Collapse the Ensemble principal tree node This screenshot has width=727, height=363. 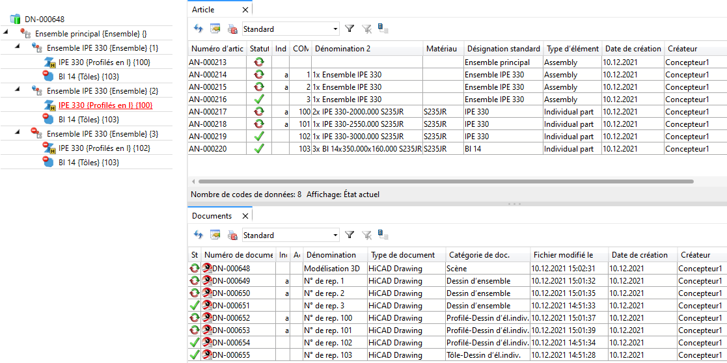[x=6, y=33]
